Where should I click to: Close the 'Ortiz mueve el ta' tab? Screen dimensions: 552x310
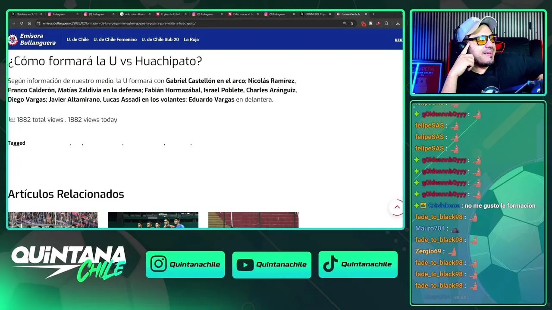click(x=258, y=14)
